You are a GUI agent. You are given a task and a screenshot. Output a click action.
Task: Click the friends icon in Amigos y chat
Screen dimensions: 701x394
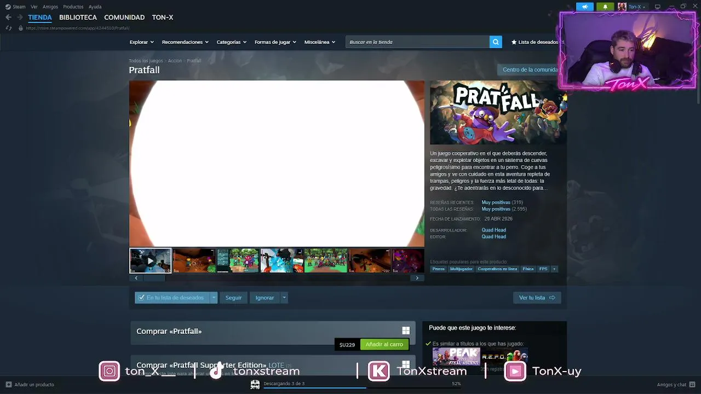click(692, 385)
